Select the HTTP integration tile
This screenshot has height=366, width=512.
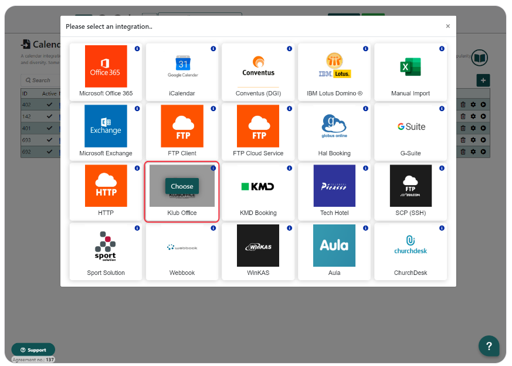[x=106, y=192]
